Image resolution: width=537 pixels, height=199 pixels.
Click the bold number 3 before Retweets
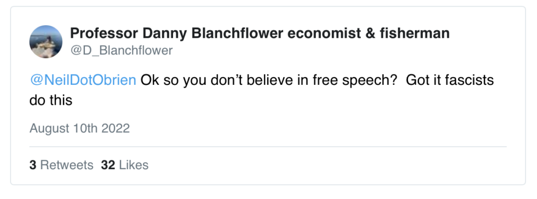click(33, 165)
